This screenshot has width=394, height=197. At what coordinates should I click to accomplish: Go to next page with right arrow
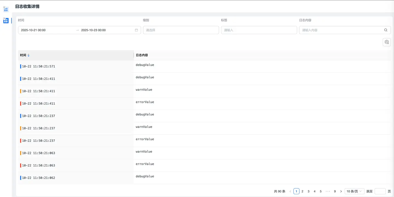341,191
